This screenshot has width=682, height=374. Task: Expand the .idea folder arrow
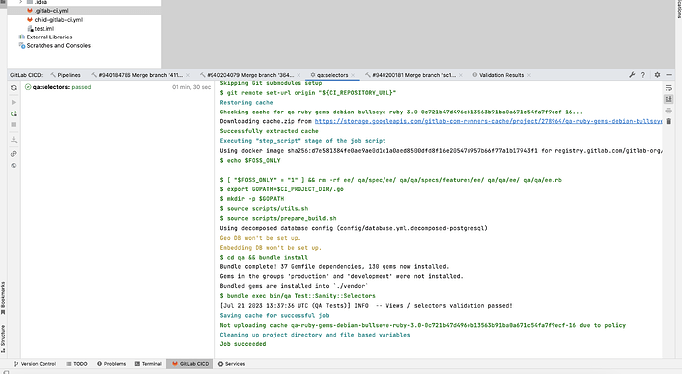pos(20,2)
